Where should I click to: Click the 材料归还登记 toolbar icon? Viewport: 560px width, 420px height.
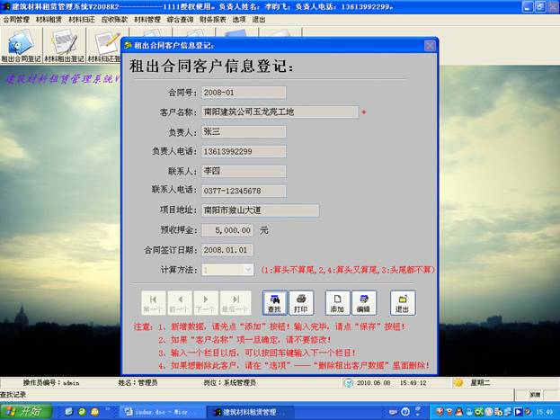tap(105, 47)
